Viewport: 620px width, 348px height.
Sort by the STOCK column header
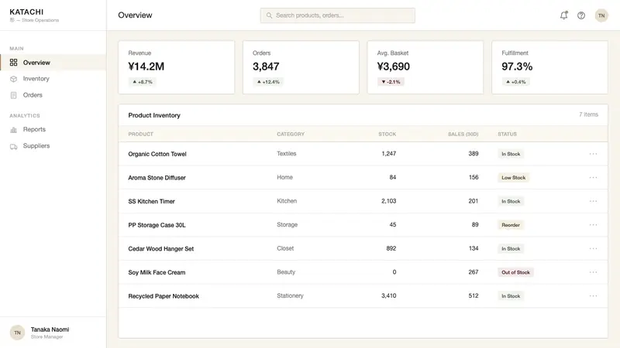387,134
